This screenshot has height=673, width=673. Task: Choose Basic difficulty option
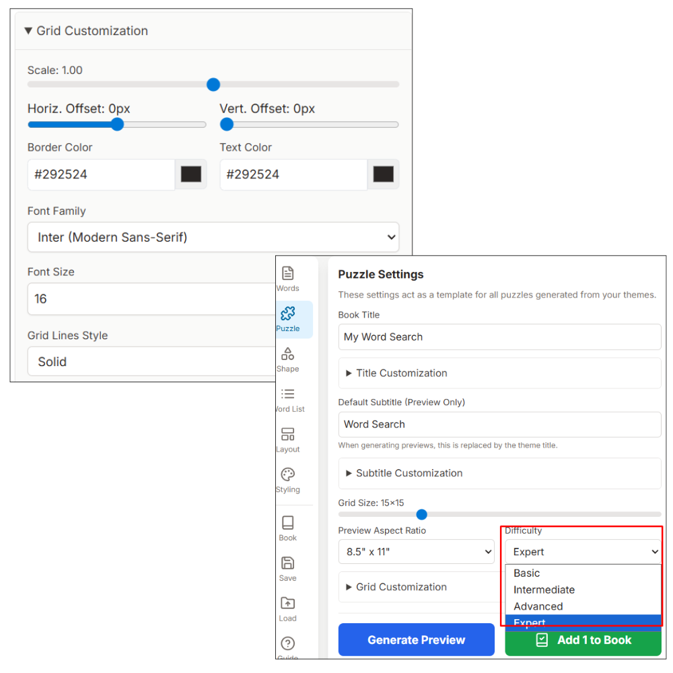pyautogui.click(x=526, y=573)
